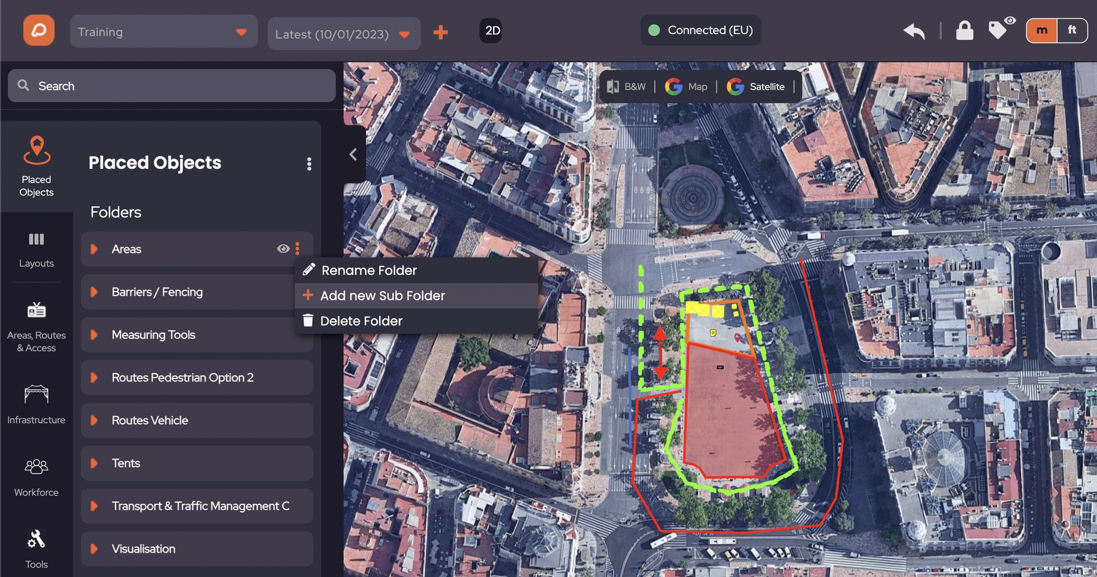Click the Google logo next to Satellite
This screenshot has width=1097, height=577.
[x=735, y=86]
